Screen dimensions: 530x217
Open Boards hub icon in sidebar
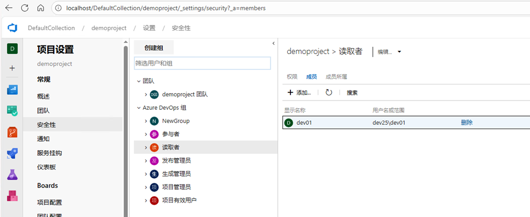(12, 110)
